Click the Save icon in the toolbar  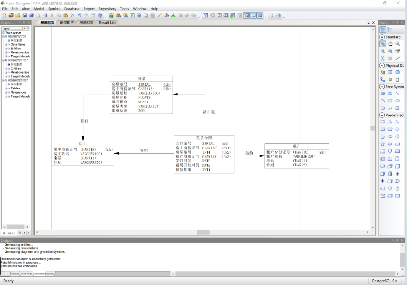click(x=25, y=15)
